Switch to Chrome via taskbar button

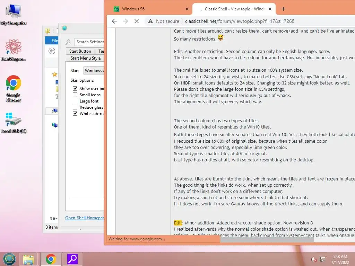(51, 259)
